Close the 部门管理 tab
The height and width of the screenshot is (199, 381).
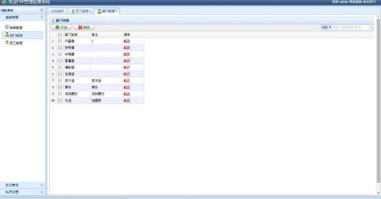tap(117, 11)
